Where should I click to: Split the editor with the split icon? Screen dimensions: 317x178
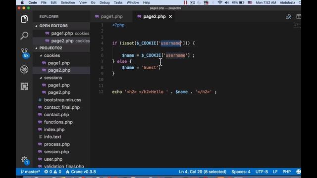click(x=298, y=17)
